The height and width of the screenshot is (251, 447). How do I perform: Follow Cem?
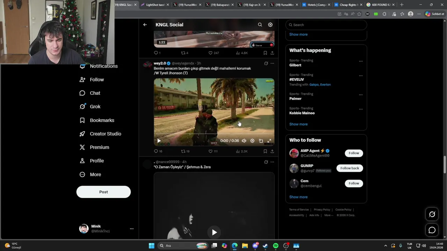click(354, 183)
